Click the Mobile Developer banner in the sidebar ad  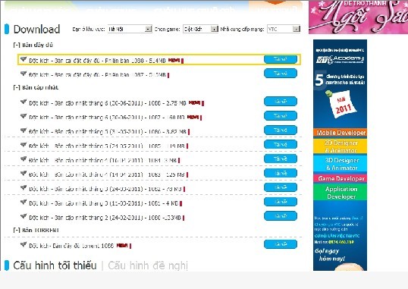(x=341, y=133)
